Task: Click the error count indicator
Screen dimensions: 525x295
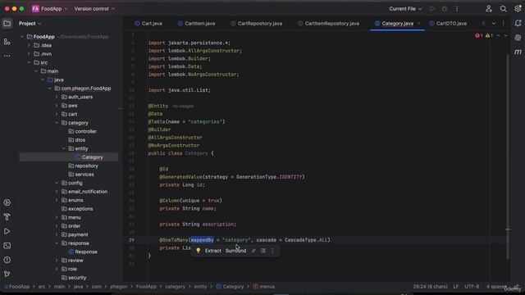Action: pyautogui.click(x=479, y=35)
